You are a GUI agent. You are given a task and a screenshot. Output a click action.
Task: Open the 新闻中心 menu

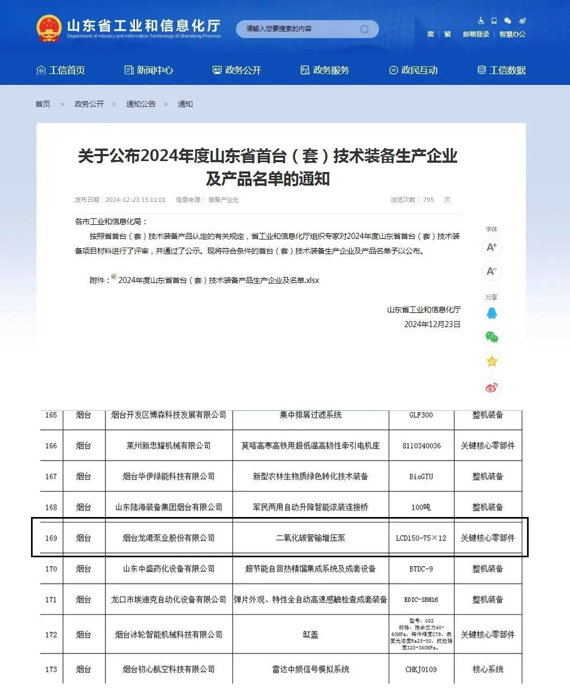(x=156, y=70)
